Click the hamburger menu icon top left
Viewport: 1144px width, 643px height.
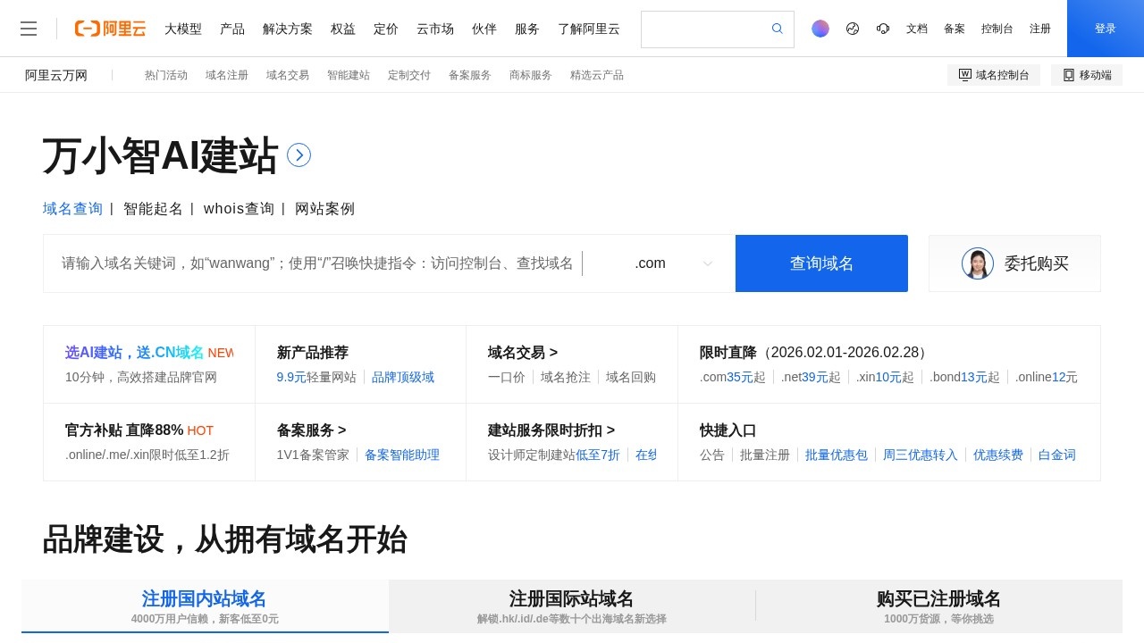click(x=29, y=29)
